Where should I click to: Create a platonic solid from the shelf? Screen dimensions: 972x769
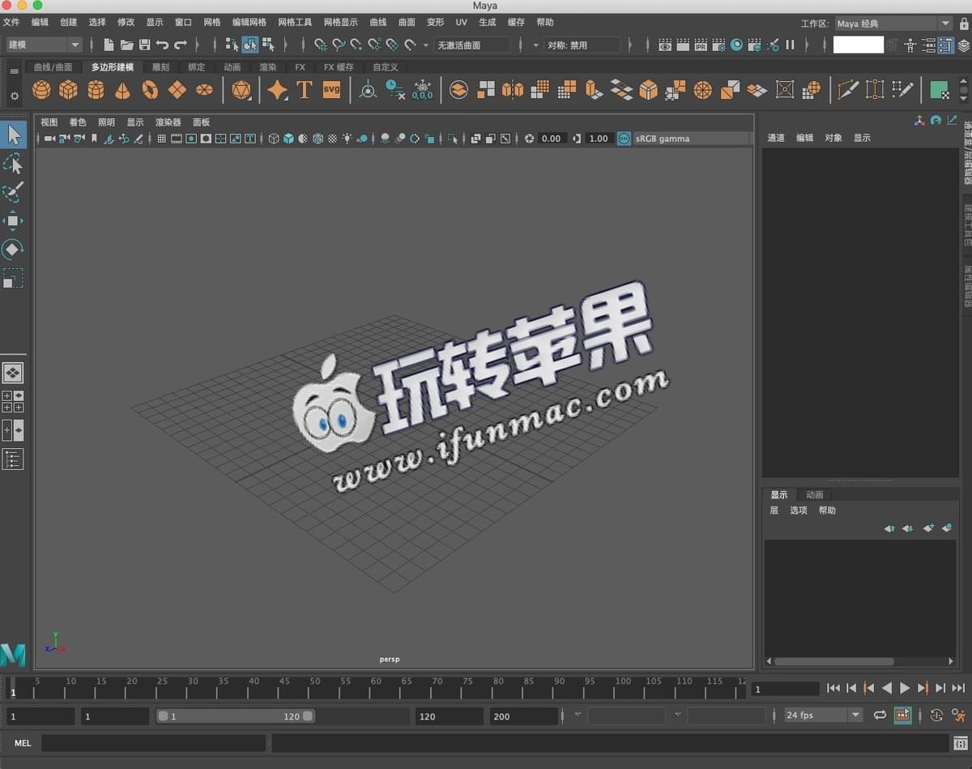click(x=241, y=90)
